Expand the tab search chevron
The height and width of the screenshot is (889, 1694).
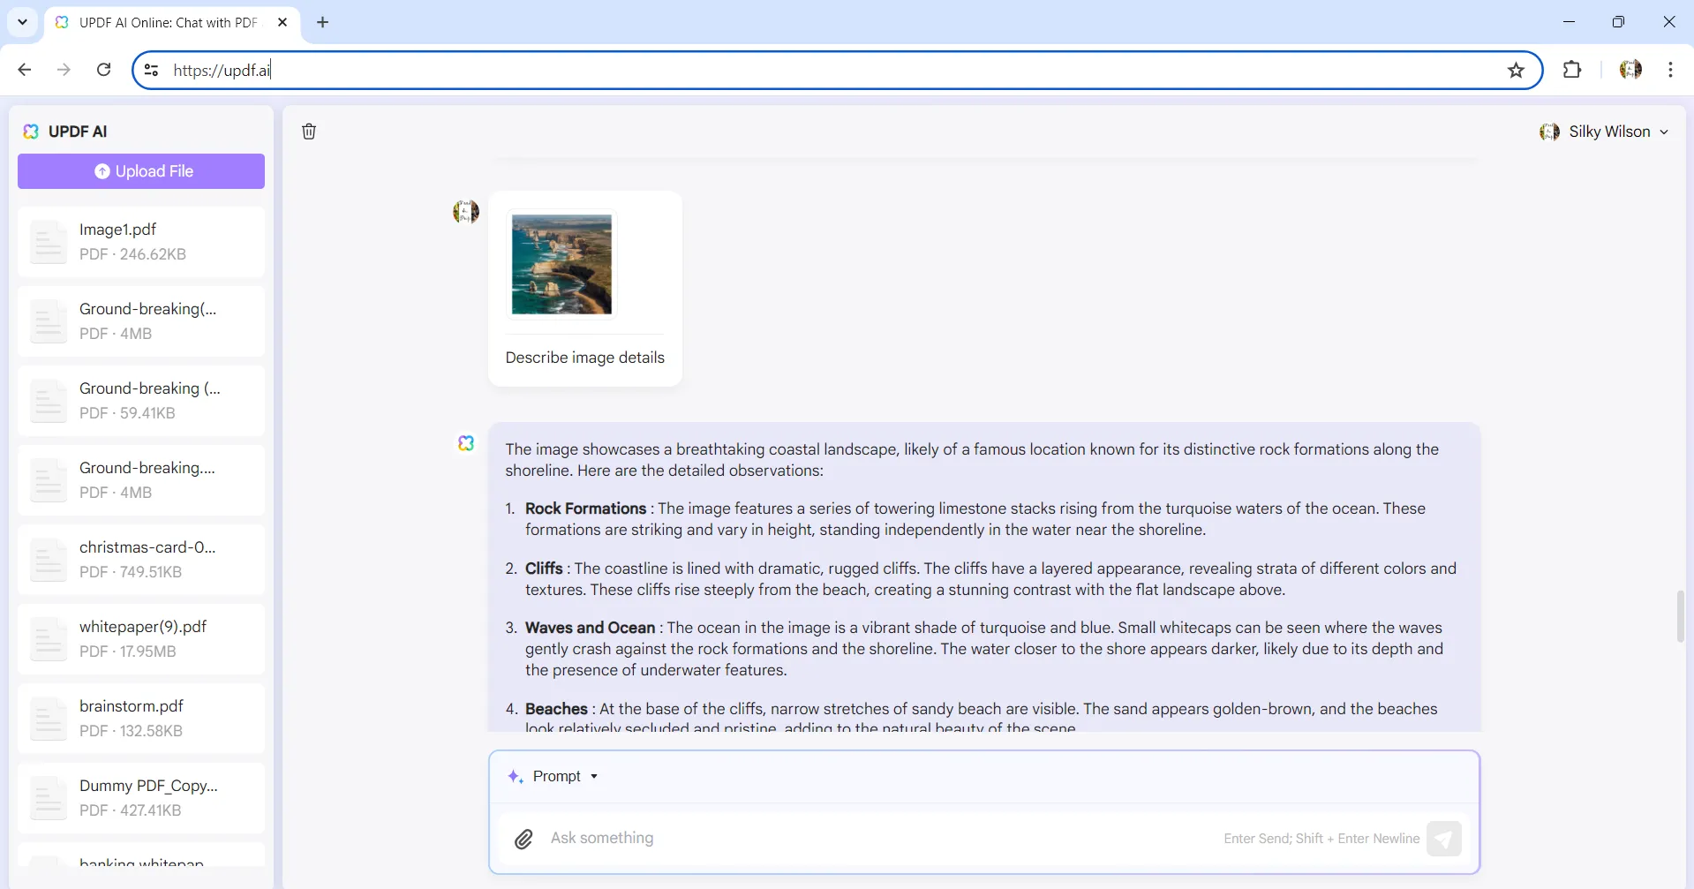(x=22, y=22)
